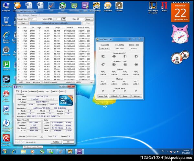
Task: Click the network tray icon
Action: tap(175, 152)
